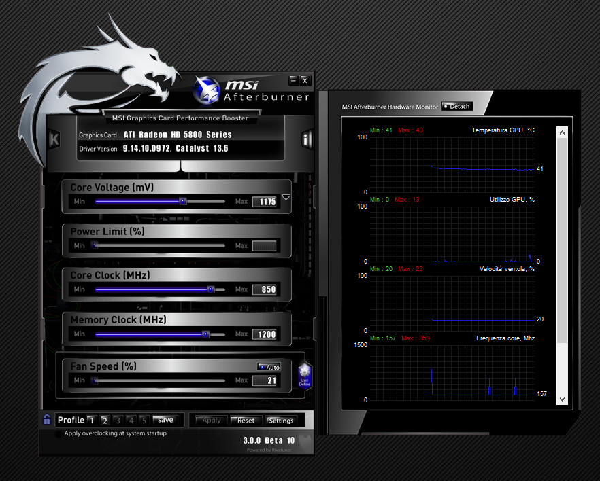
Task: Click the monitor scrollbar up arrow
Action: click(562, 132)
